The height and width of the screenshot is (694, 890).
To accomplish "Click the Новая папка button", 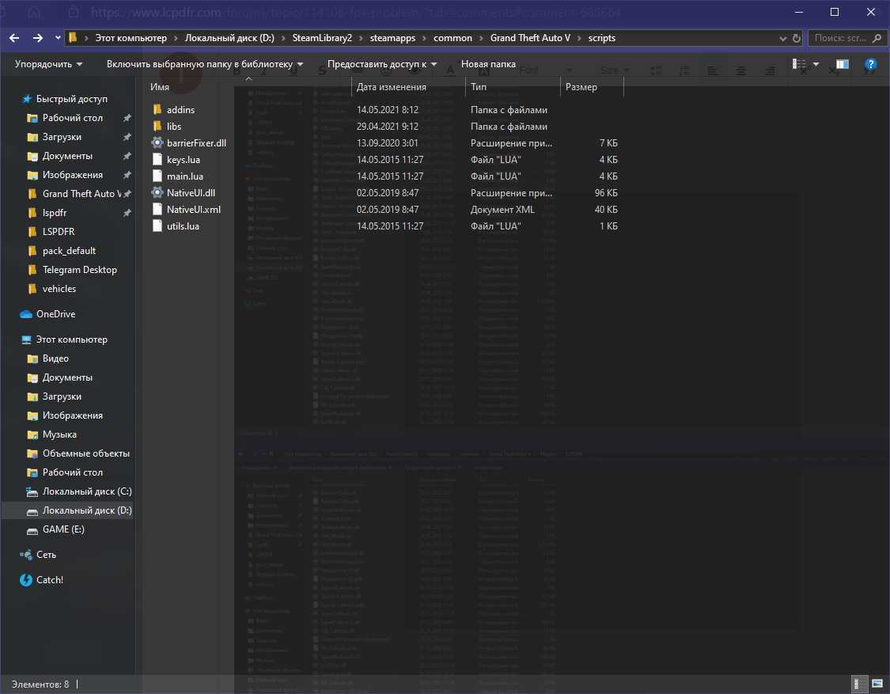I will pyautogui.click(x=488, y=64).
